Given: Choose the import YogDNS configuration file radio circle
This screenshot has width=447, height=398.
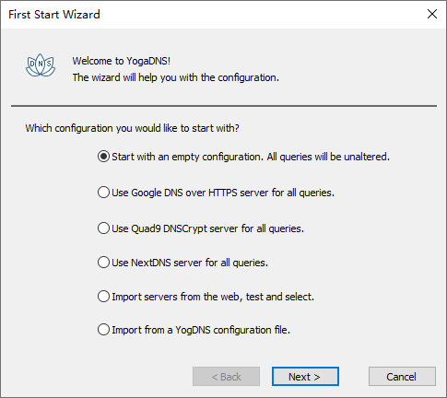Looking at the screenshot, I should tap(103, 330).
